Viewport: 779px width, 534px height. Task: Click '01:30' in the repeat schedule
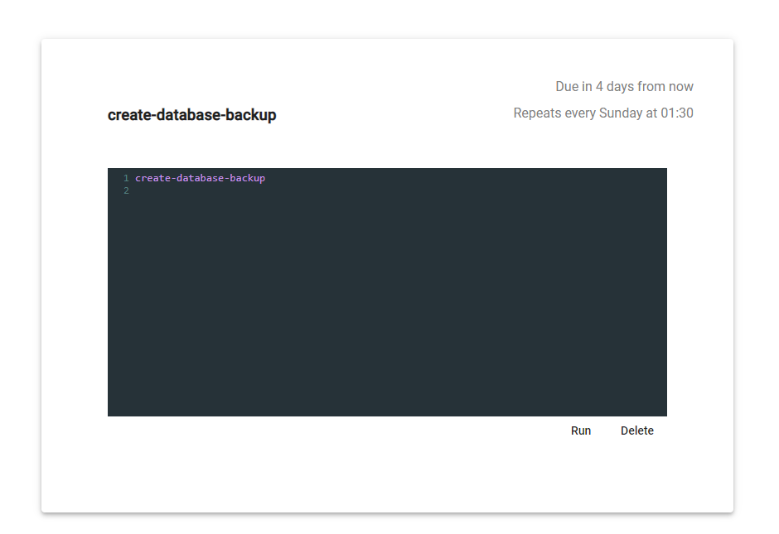(x=677, y=113)
